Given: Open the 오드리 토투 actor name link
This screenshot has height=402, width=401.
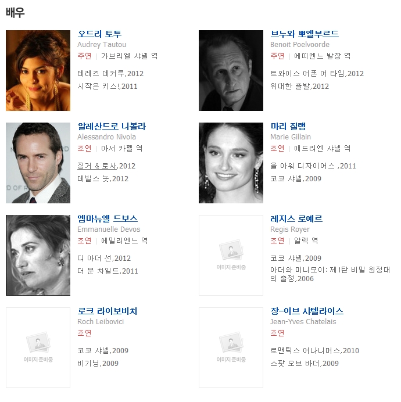Looking at the screenshot, I should [99, 34].
